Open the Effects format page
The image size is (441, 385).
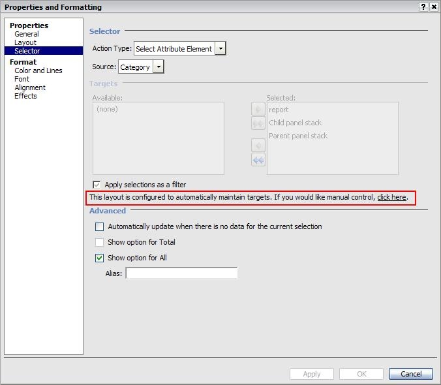tap(25, 96)
